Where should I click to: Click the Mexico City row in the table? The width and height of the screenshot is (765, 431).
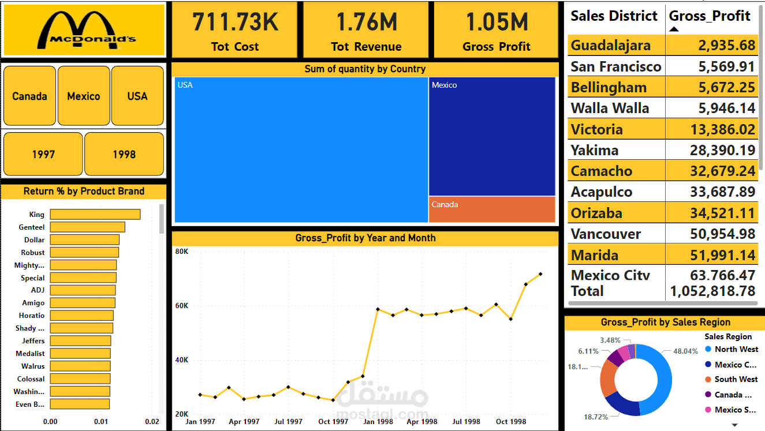(664, 275)
